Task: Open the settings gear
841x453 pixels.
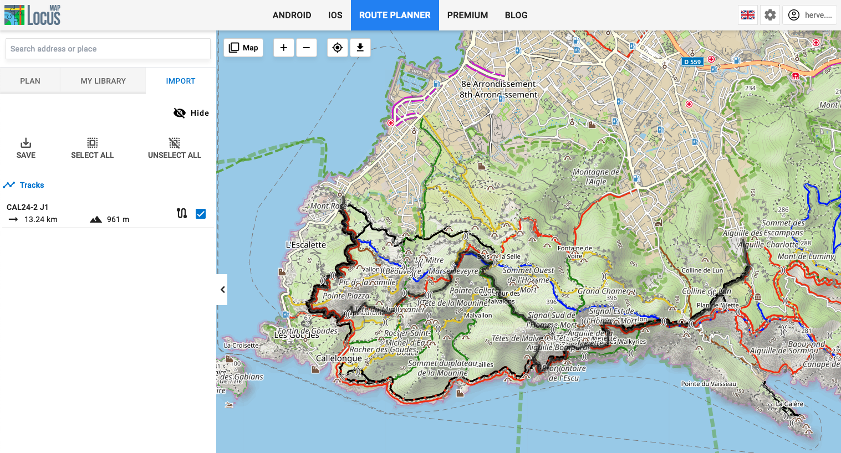Action: [x=770, y=15]
